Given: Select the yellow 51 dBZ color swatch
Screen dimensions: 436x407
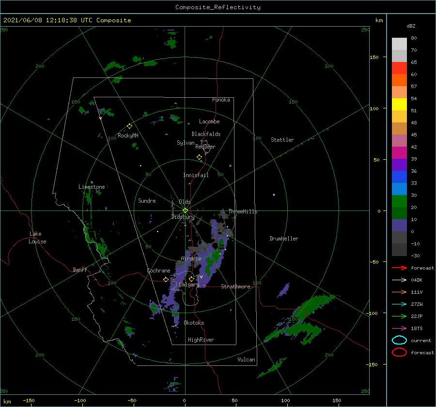Looking at the screenshot, I should tap(399, 104).
